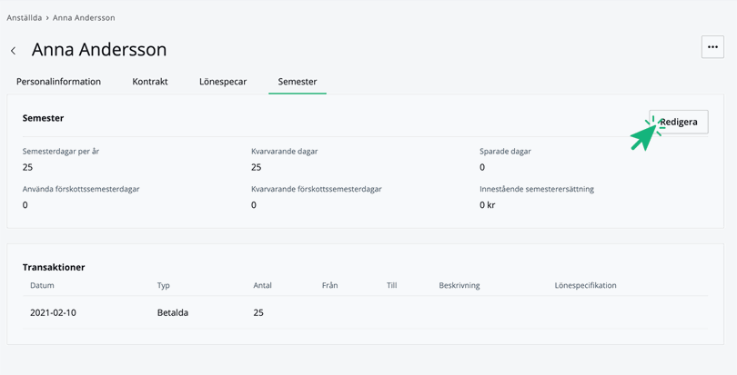737x375 pixels.
Task: Switch to the Personalinformation tab
Action: (x=58, y=82)
